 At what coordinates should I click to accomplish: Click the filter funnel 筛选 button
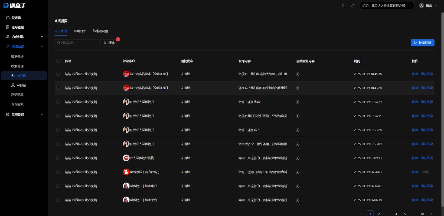pos(109,43)
